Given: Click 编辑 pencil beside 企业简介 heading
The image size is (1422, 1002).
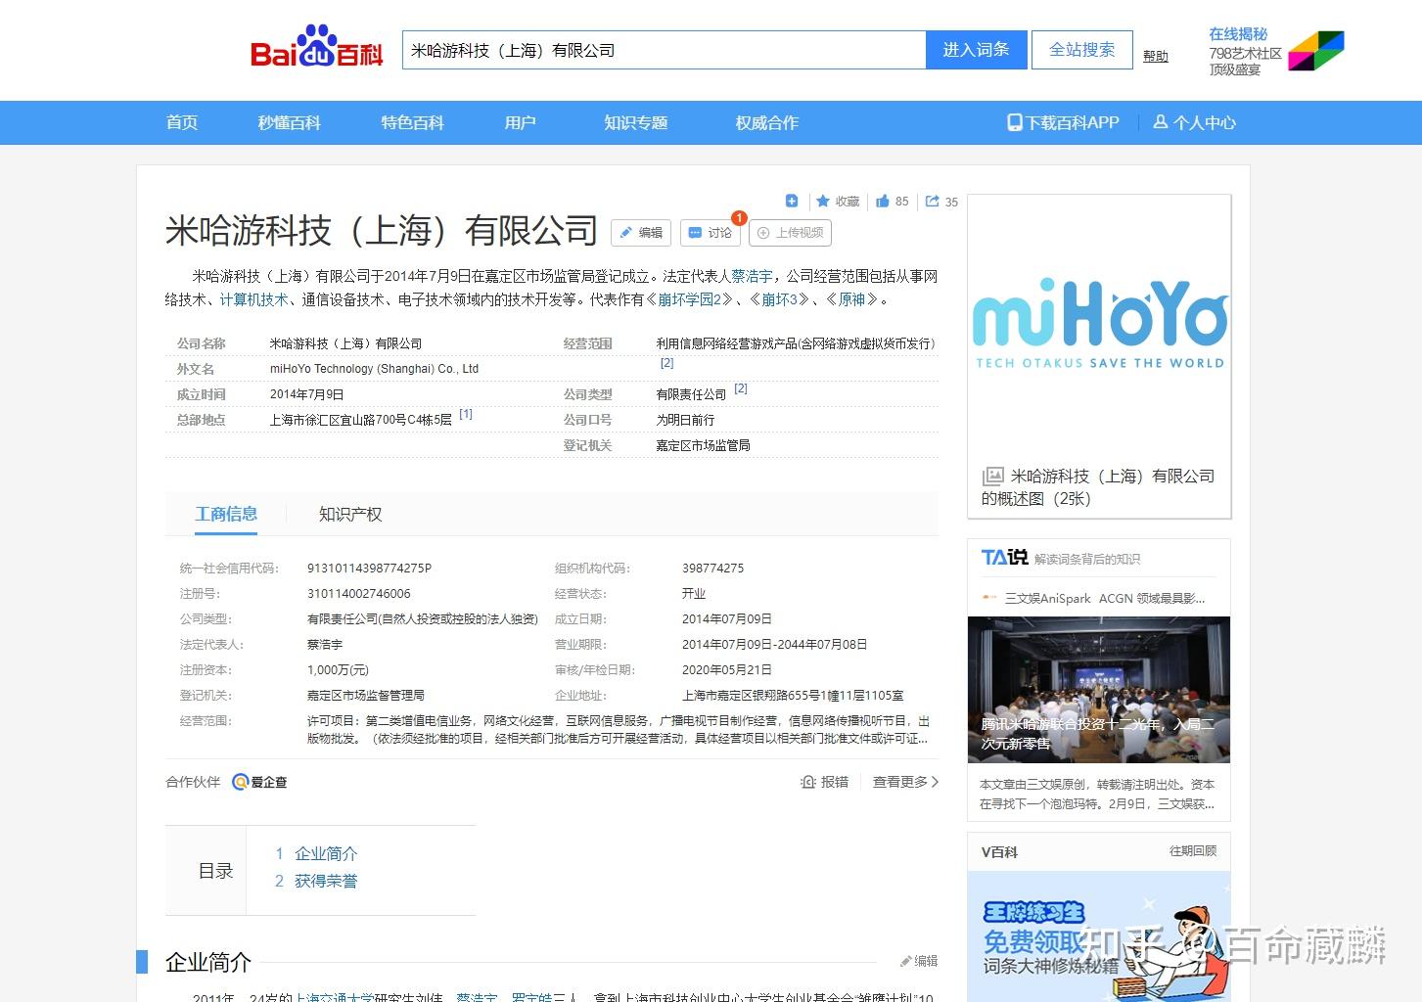Looking at the screenshot, I should (x=919, y=961).
